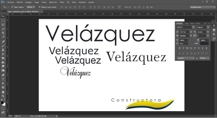Viewport: 217px width, 118px height.
Task: Select the History Brush tool
Action: (3, 54)
